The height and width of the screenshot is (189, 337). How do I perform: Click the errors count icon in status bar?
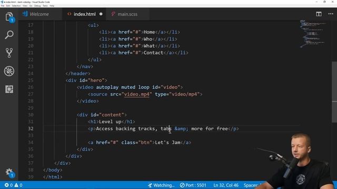(8, 185)
